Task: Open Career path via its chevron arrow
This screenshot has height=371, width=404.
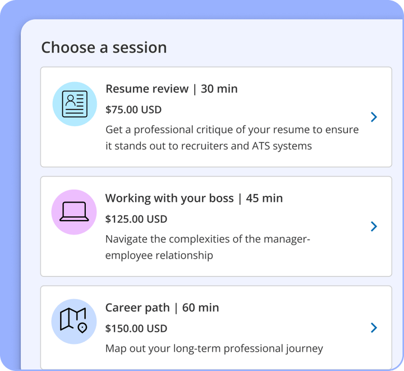Action: tap(374, 328)
